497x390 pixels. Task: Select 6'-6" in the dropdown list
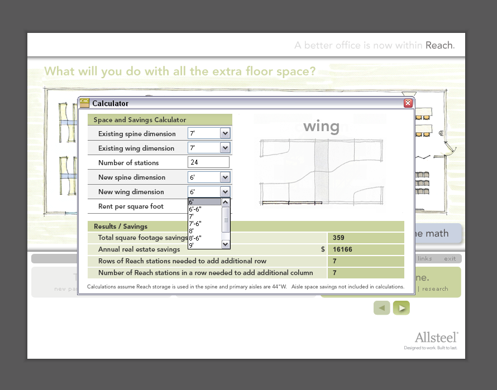[205, 209]
